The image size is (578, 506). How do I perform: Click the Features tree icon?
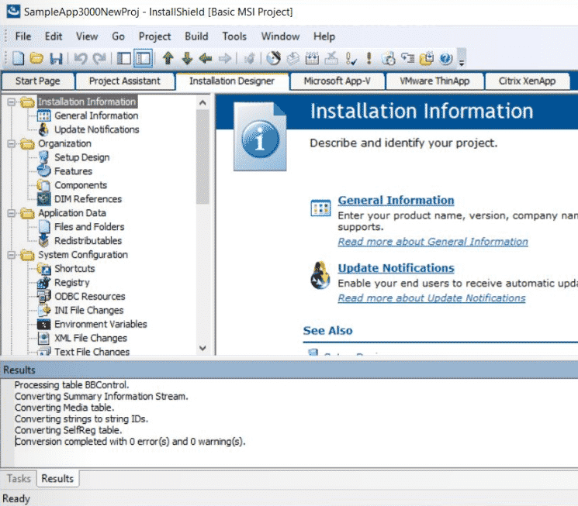coord(44,171)
